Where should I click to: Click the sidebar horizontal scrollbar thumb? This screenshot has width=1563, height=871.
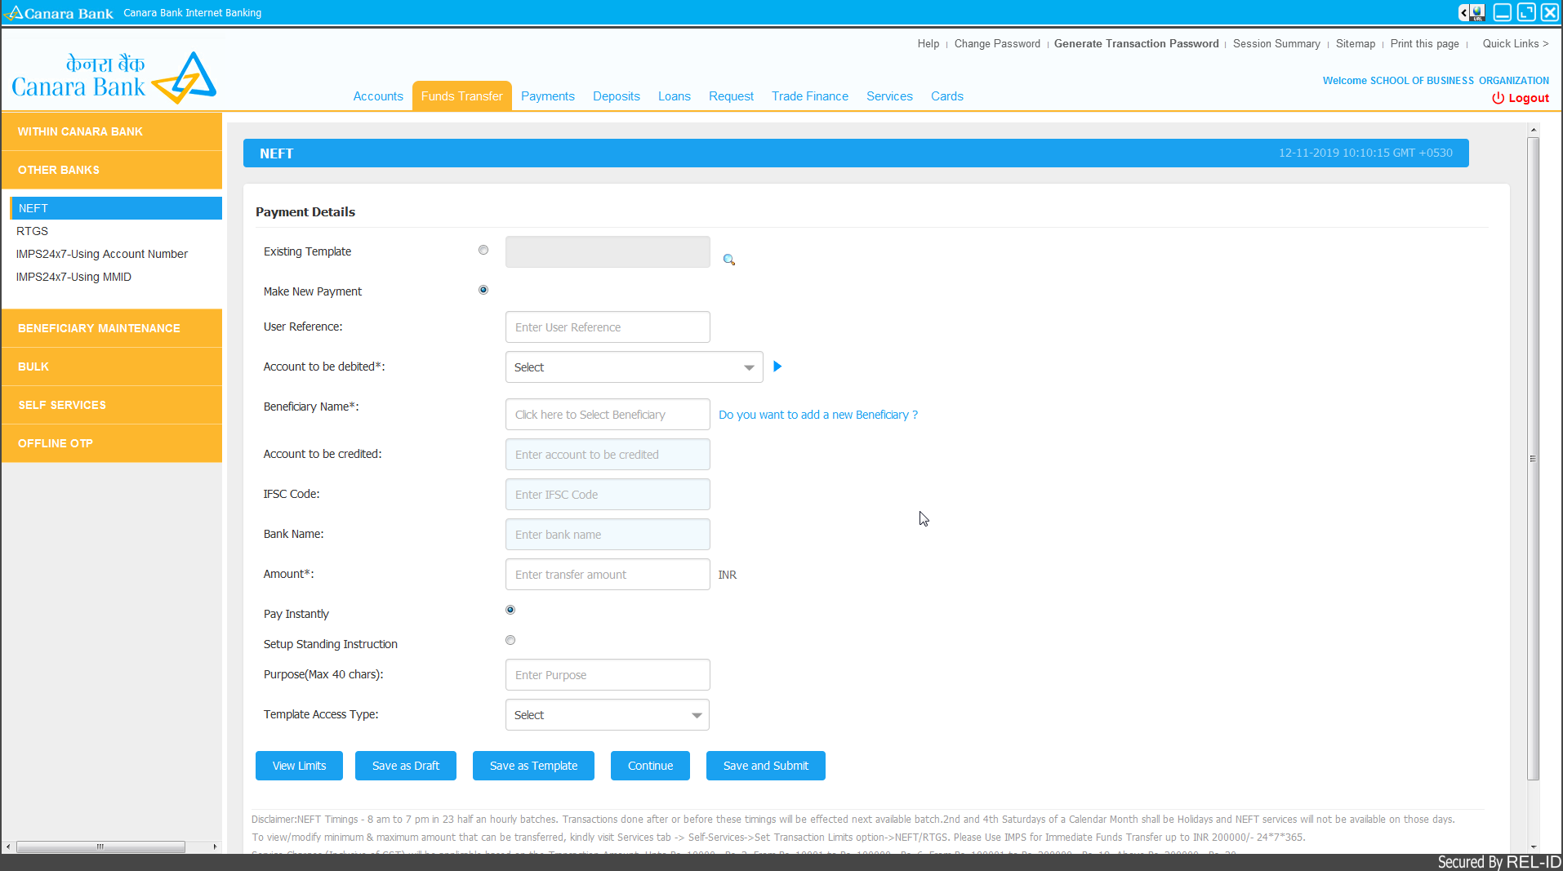100,847
